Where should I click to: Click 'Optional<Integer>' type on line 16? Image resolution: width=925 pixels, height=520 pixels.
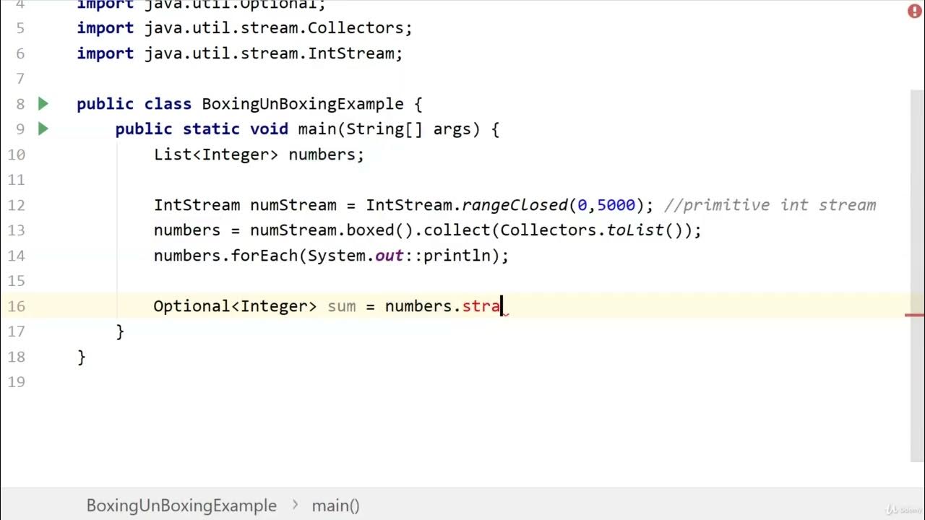coord(235,306)
